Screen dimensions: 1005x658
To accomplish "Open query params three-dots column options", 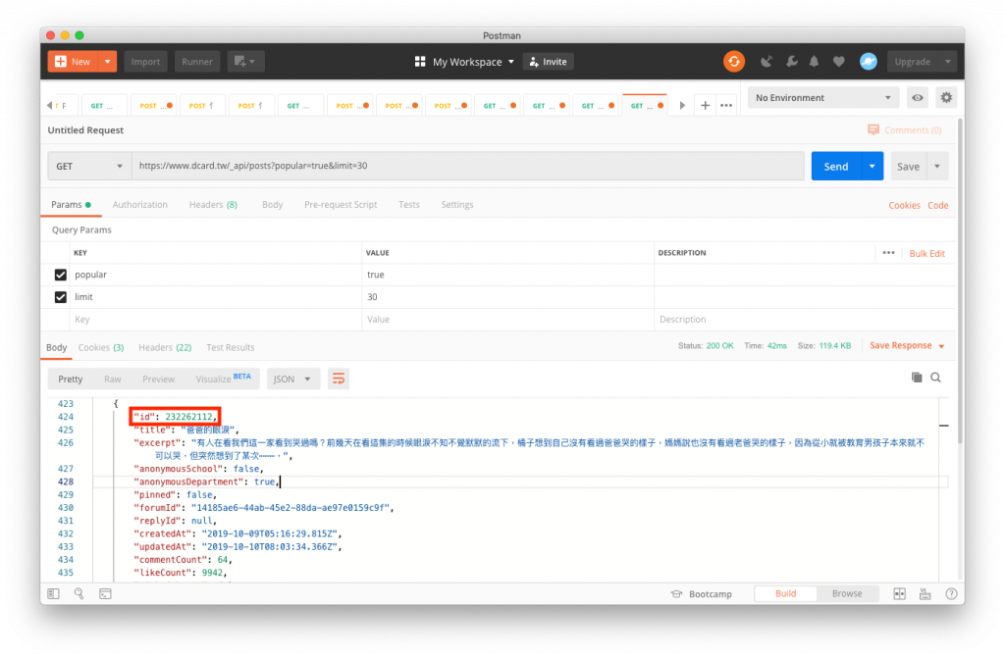I will 888,252.
